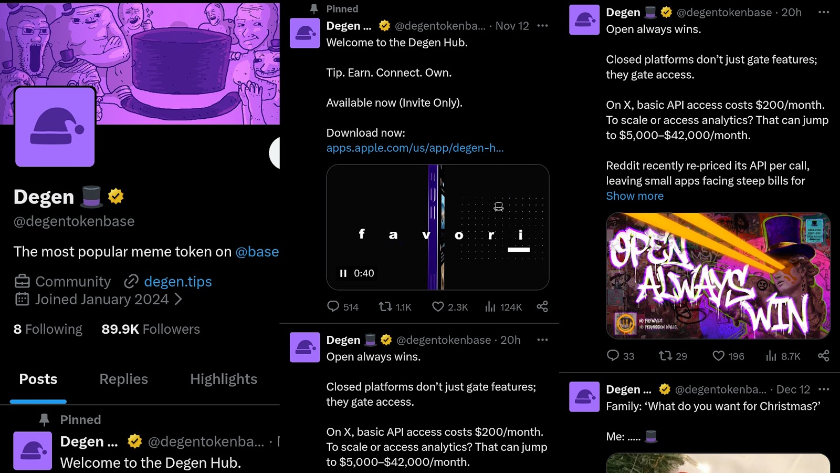Click the text "Family: 'What do you want for Christmas?'"

click(713, 406)
